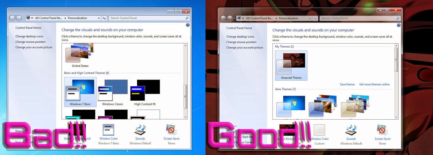
Task: Click back arrow in left window
Action: pos(12,18)
